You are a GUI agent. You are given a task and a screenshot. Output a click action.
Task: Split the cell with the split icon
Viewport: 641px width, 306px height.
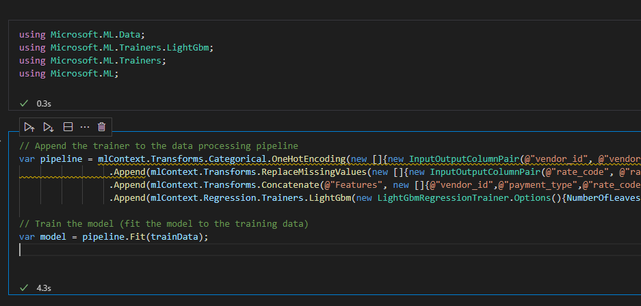tap(68, 127)
